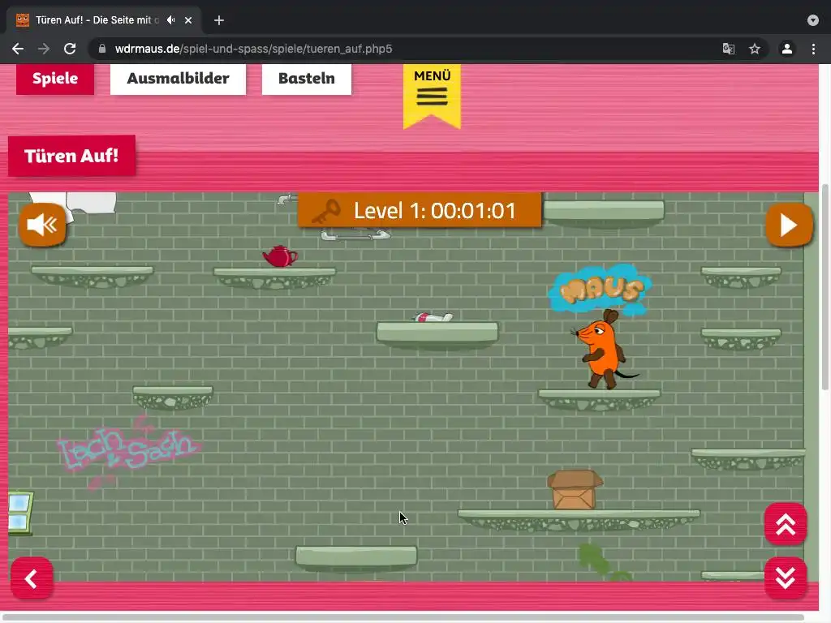
Task: Go forward in browser history
Action: [44, 49]
